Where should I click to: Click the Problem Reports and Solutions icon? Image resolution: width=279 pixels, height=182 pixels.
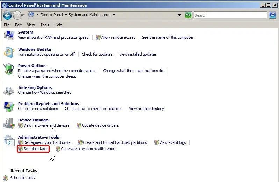click(9, 106)
